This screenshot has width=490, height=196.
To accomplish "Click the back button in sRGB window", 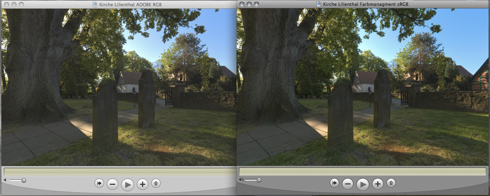I will tap(335, 183).
